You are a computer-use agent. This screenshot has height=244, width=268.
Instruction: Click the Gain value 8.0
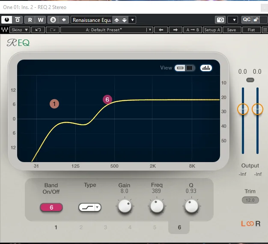click(x=125, y=191)
